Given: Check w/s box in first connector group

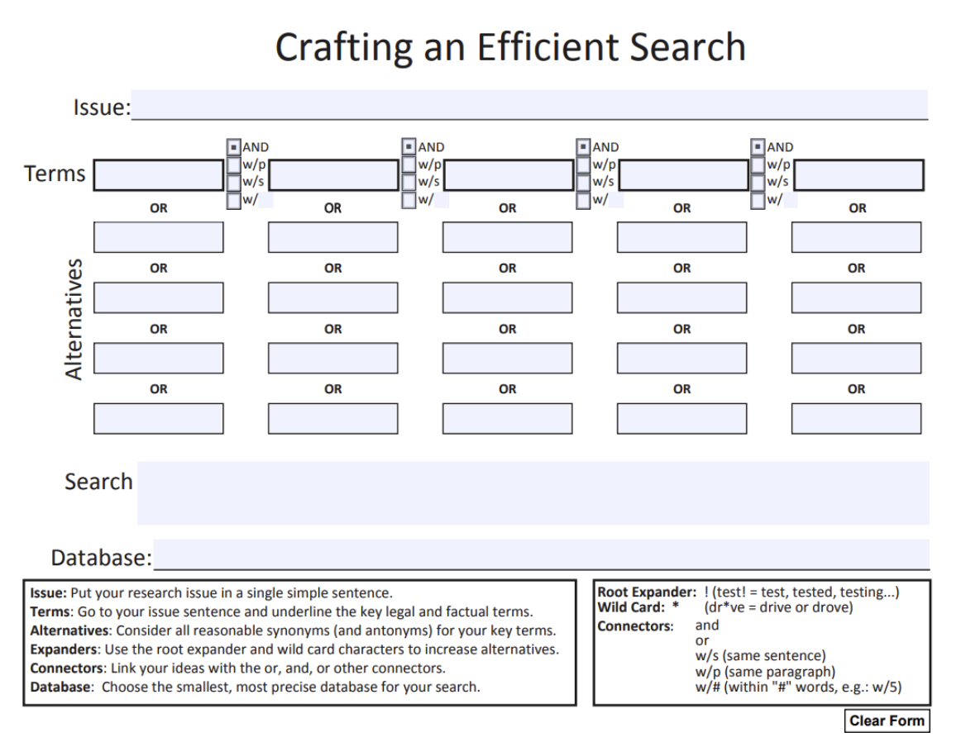Looking at the screenshot, I should pos(234,182).
